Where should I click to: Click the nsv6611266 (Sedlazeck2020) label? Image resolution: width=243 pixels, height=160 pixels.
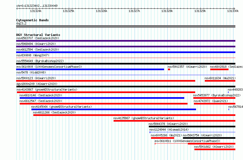54,112
